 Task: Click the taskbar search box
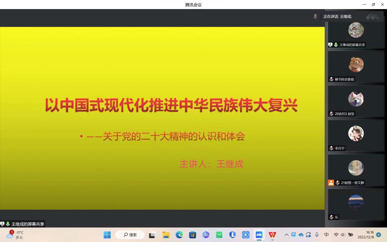coord(130,235)
